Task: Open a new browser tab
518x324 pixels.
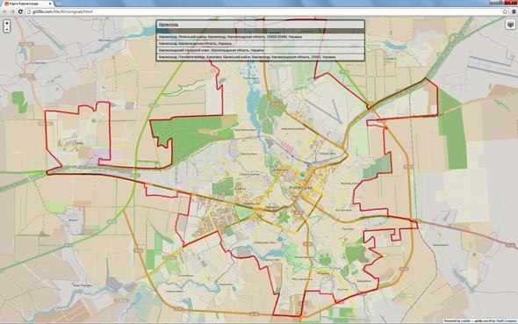Action: tap(59, 4)
